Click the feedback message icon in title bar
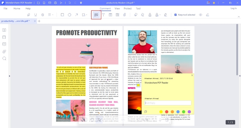 [x=208, y=3]
